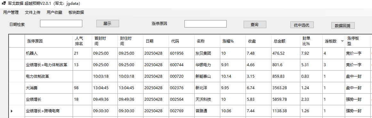Open the 板块数据 menu

(x=76, y=12)
